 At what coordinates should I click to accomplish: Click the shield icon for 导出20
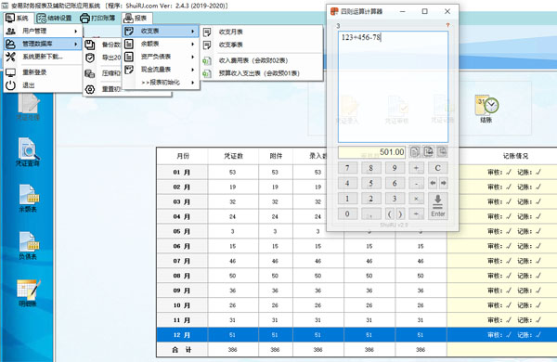90,58
